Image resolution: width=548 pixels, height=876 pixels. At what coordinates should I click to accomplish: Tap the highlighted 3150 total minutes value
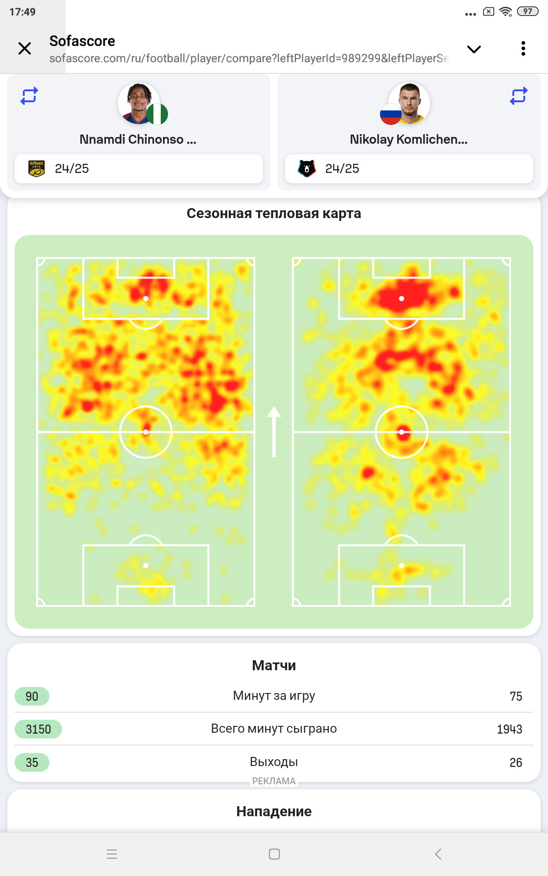pos(38,729)
